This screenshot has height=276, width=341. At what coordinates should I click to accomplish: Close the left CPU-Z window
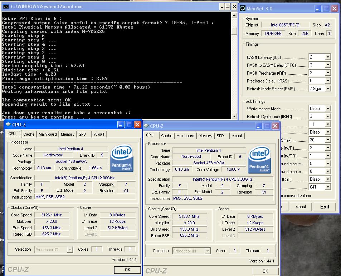[x=137, y=125]
